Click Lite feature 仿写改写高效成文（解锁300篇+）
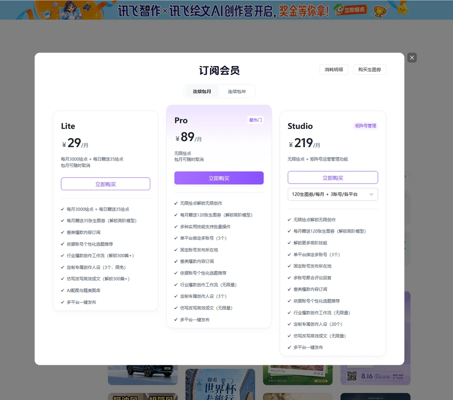 point(96,279)
